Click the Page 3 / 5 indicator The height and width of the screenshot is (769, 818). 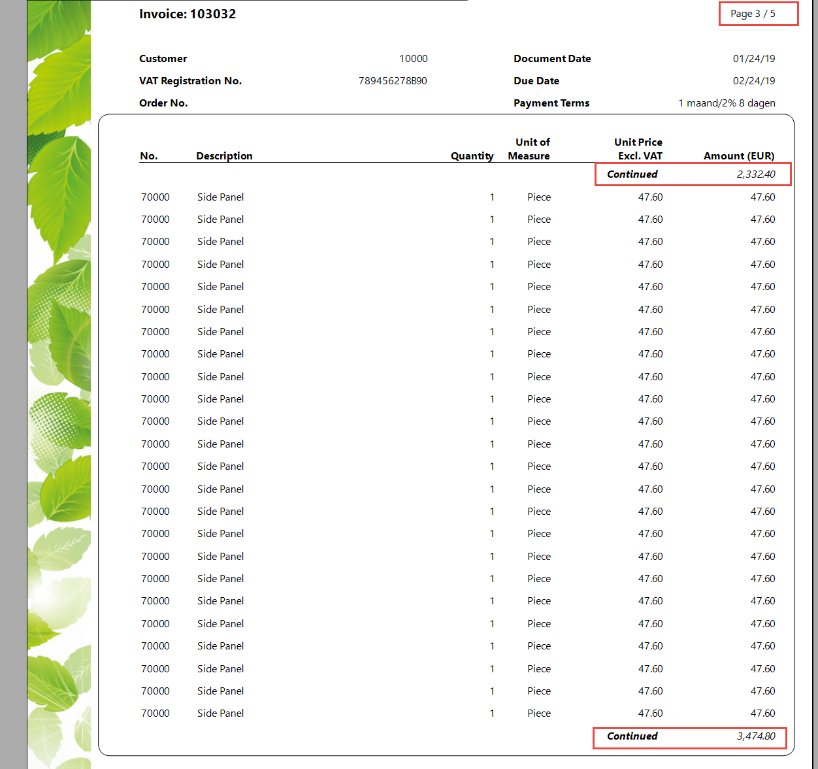pyautogui.click(x=753, y=14)
